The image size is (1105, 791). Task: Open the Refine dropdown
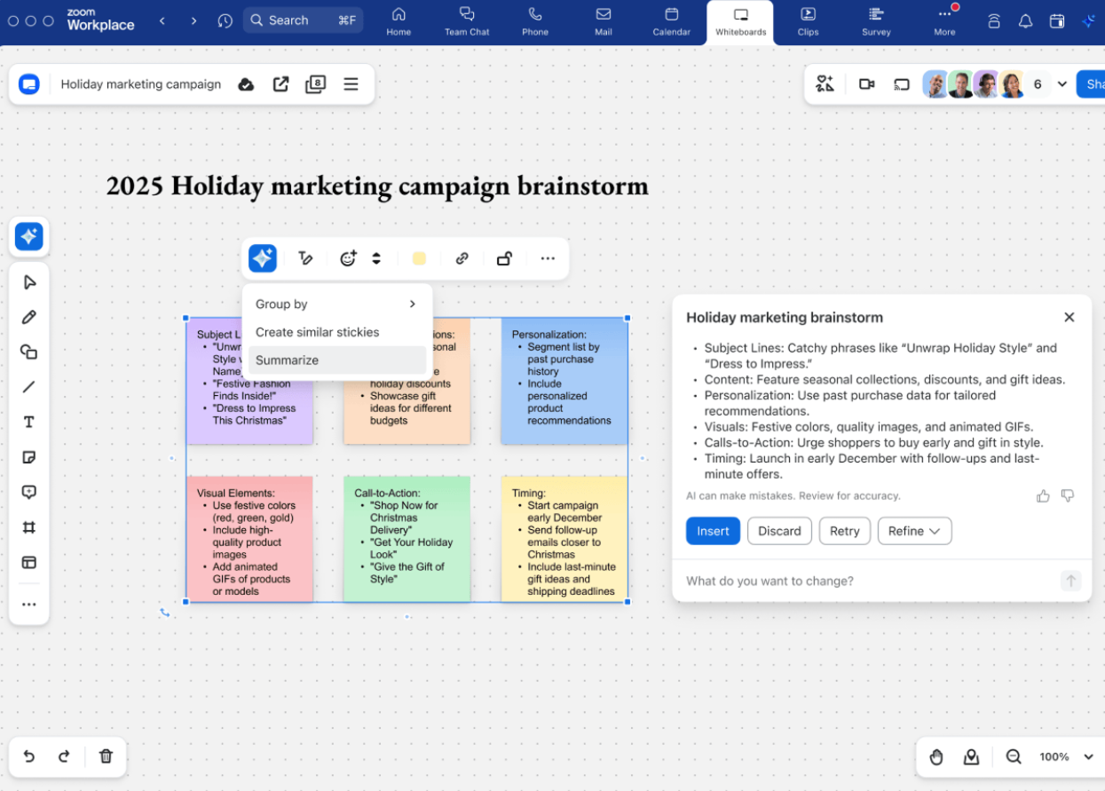914,530
